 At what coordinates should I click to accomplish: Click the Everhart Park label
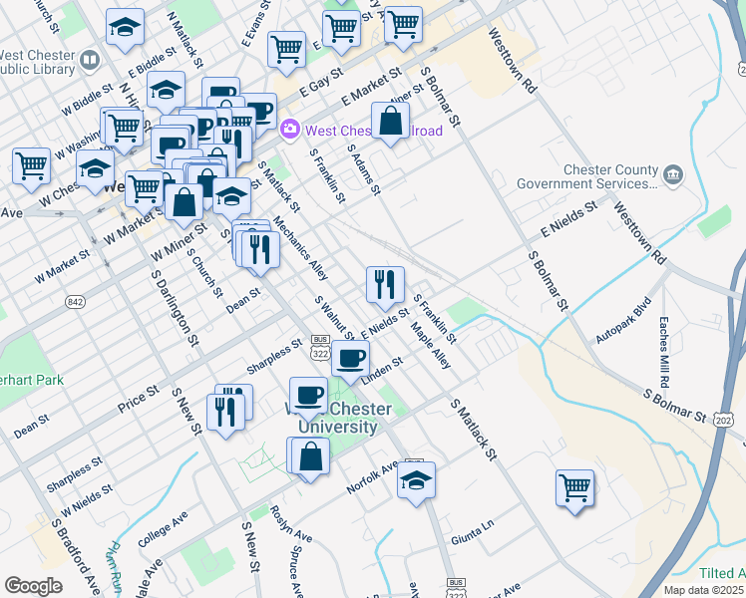31,381
